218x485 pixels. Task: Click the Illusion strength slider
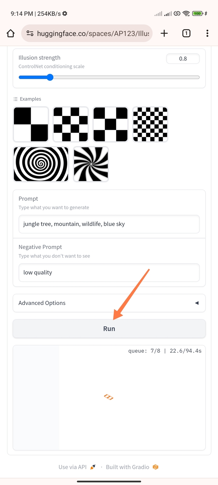coord(109,77)
